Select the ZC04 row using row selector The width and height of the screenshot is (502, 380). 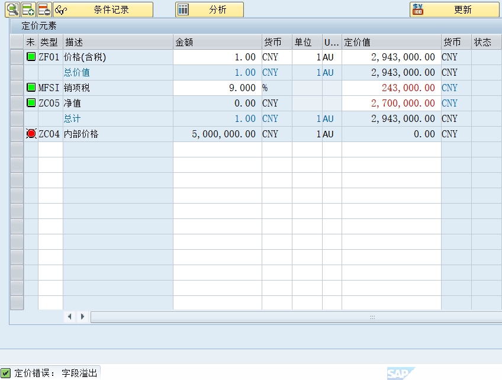point(17,134)
